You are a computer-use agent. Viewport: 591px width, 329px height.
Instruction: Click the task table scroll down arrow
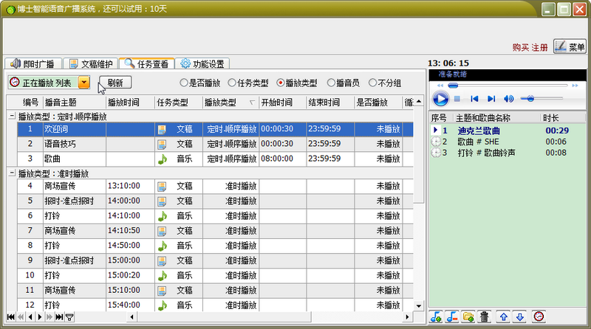point(419,306)
